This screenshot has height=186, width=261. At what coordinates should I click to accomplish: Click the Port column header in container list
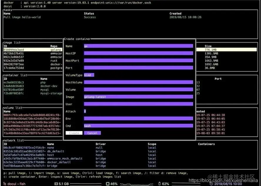218,79
